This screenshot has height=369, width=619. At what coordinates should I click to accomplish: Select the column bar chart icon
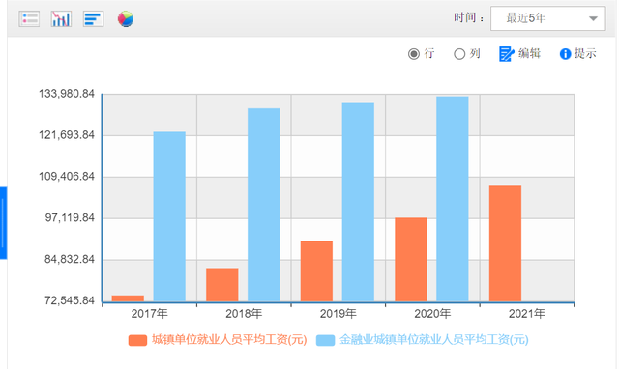(61, 18)
